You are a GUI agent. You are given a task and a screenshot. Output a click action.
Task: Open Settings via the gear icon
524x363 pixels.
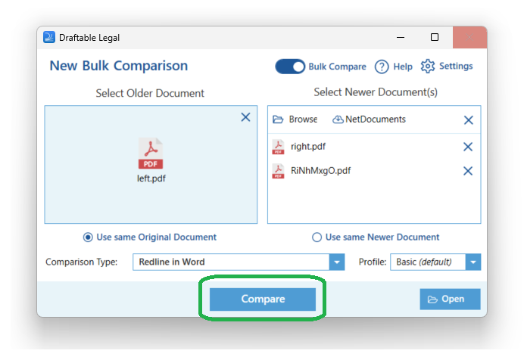[427, 67]
